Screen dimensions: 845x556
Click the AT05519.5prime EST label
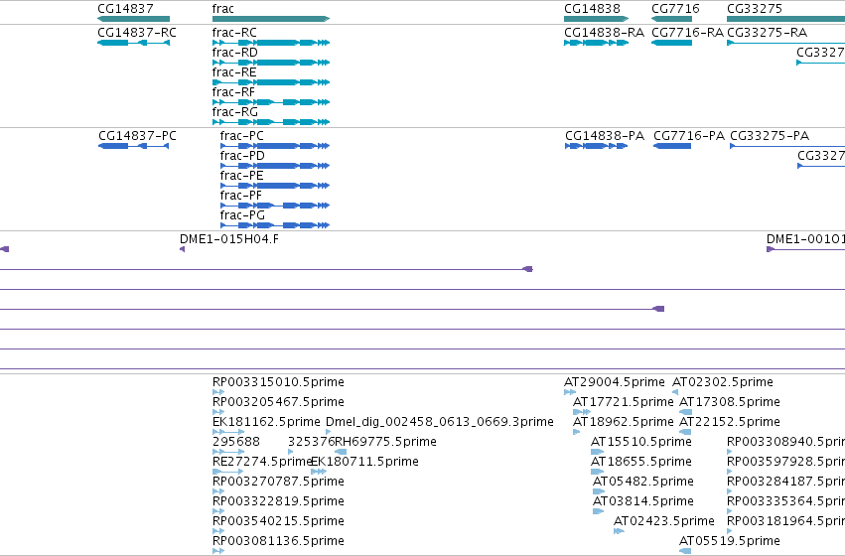pos(730,541)
